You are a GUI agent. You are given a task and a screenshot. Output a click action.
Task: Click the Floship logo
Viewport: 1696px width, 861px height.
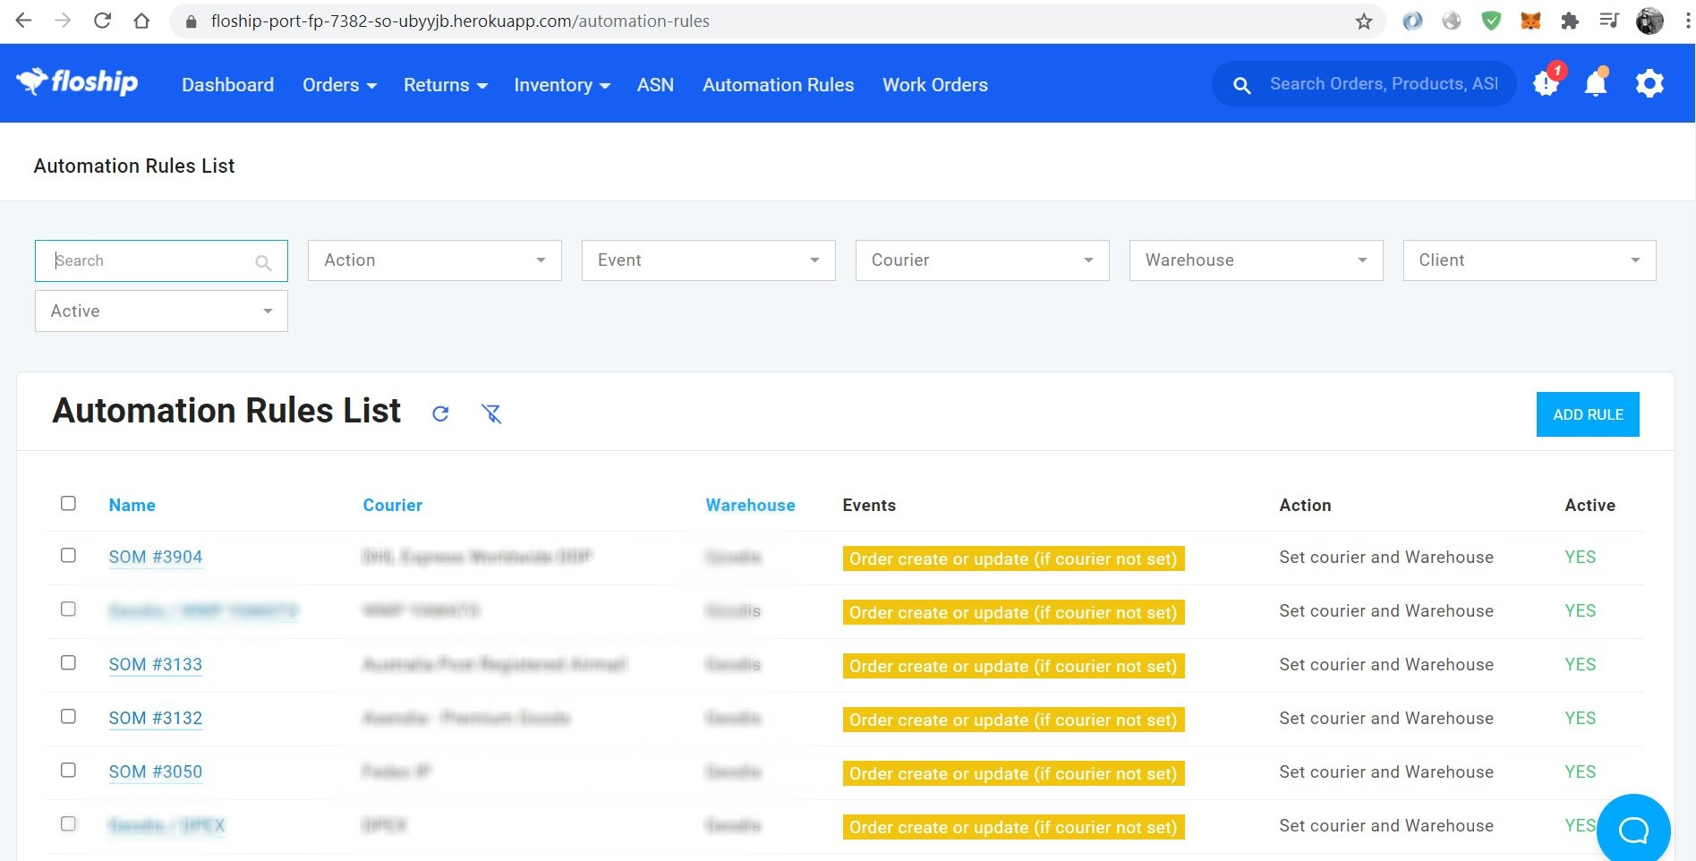point(78,82)
